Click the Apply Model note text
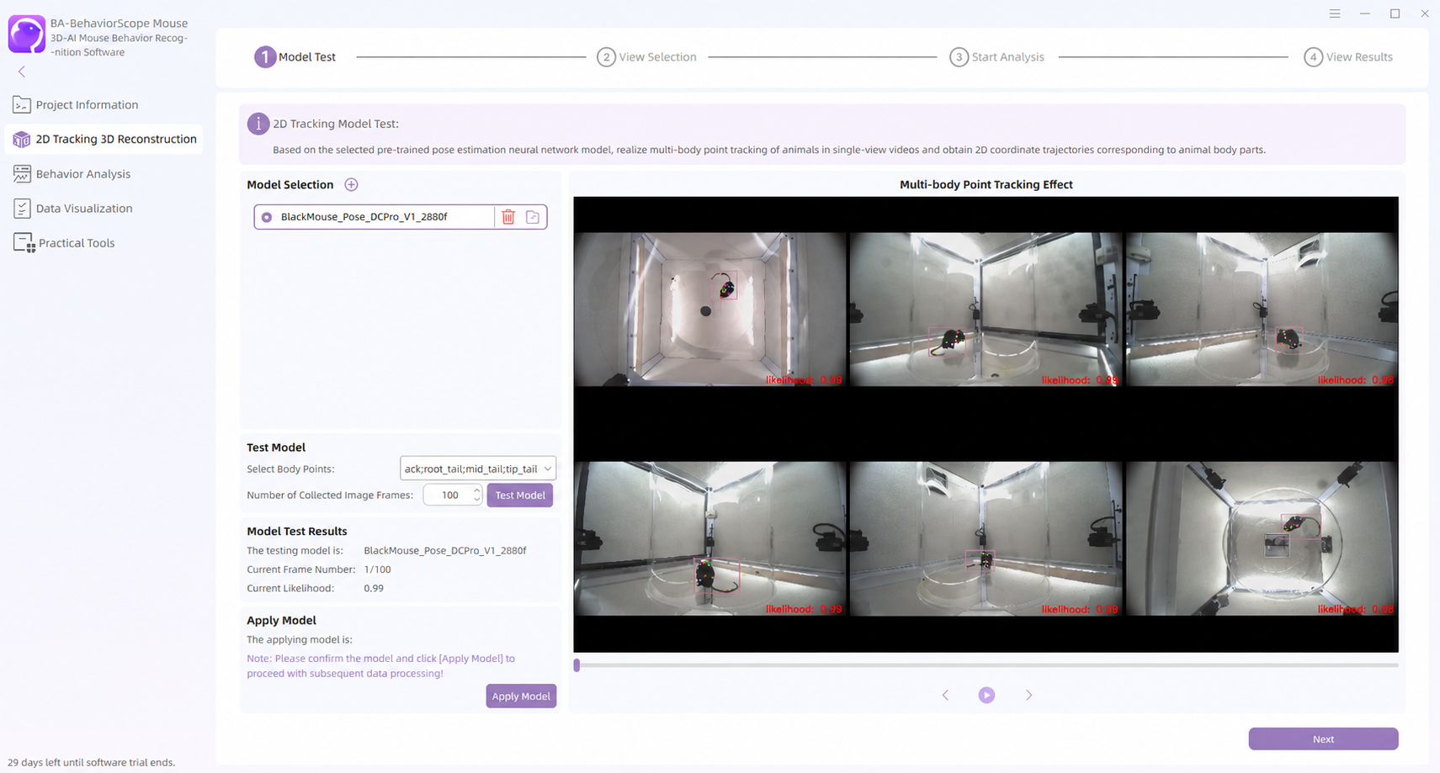Image resolution: width=1440 pixels, height=773 pixels. tap(380, 665)
